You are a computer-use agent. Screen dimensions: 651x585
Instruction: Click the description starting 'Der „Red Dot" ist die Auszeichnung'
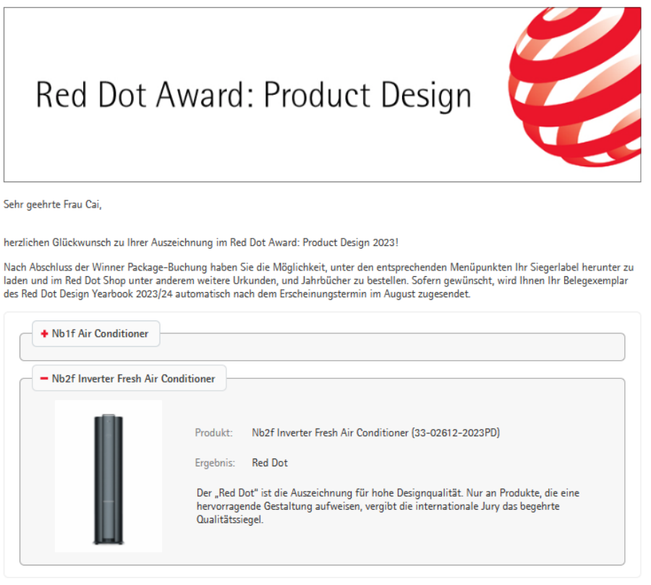click(388, 506)
